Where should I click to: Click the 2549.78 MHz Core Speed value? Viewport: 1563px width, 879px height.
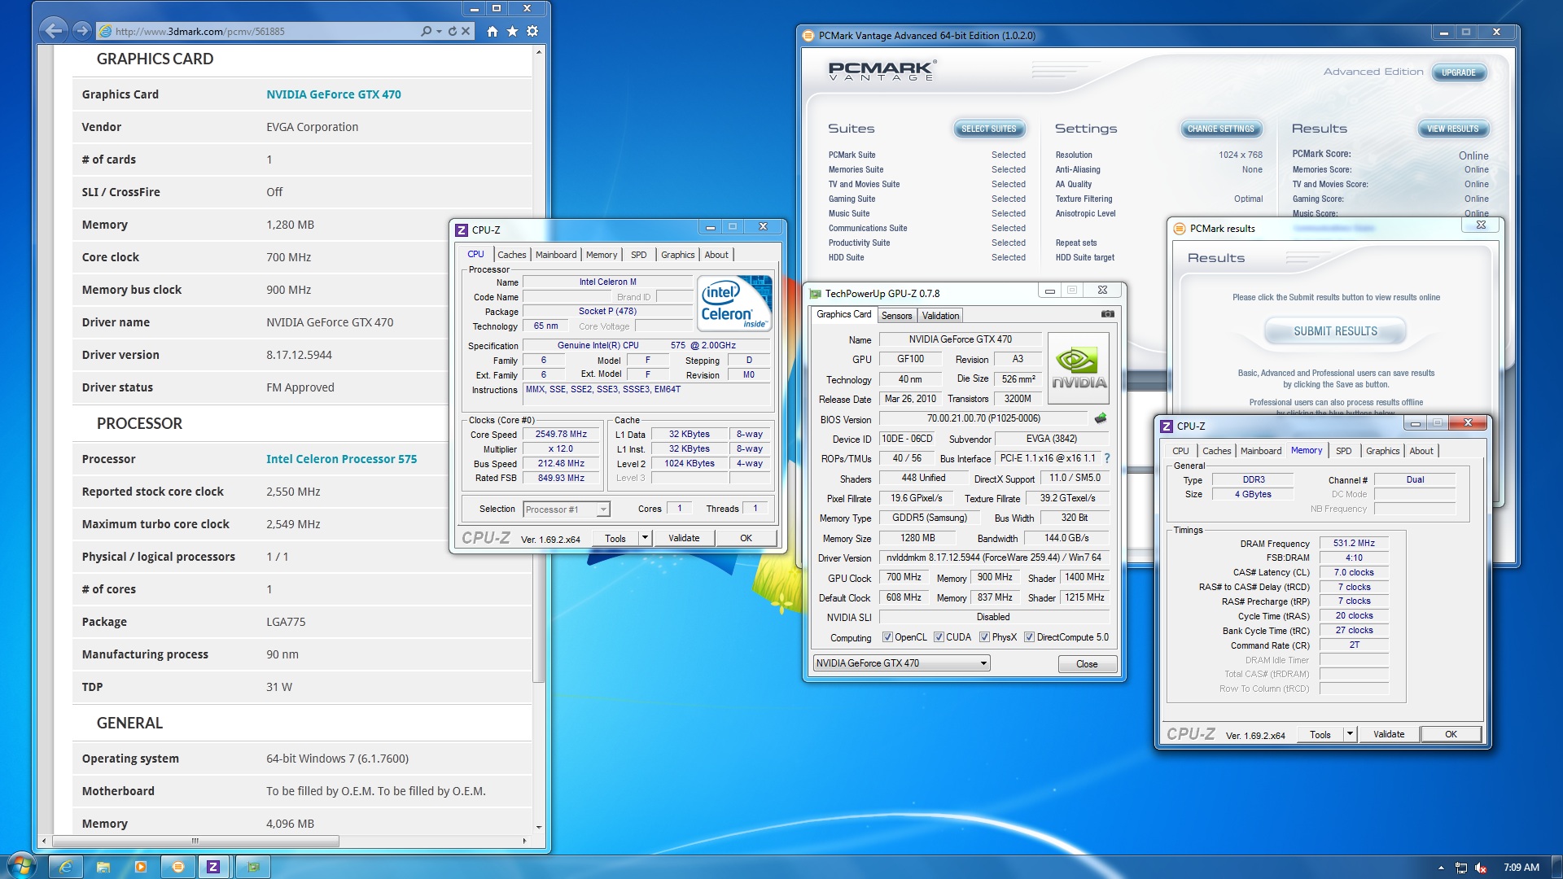tap(561, 435)
